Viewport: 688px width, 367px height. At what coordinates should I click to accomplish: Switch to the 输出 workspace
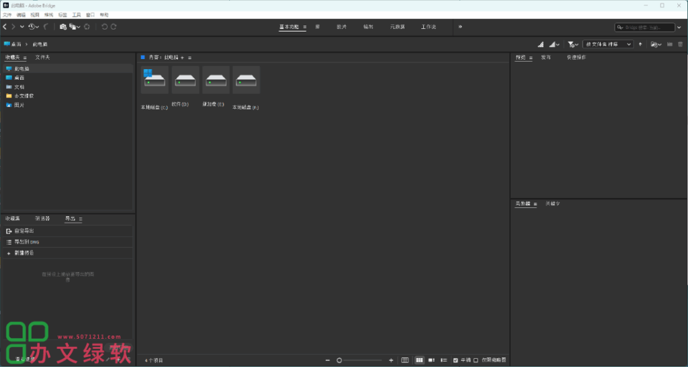tap(368, 27)
